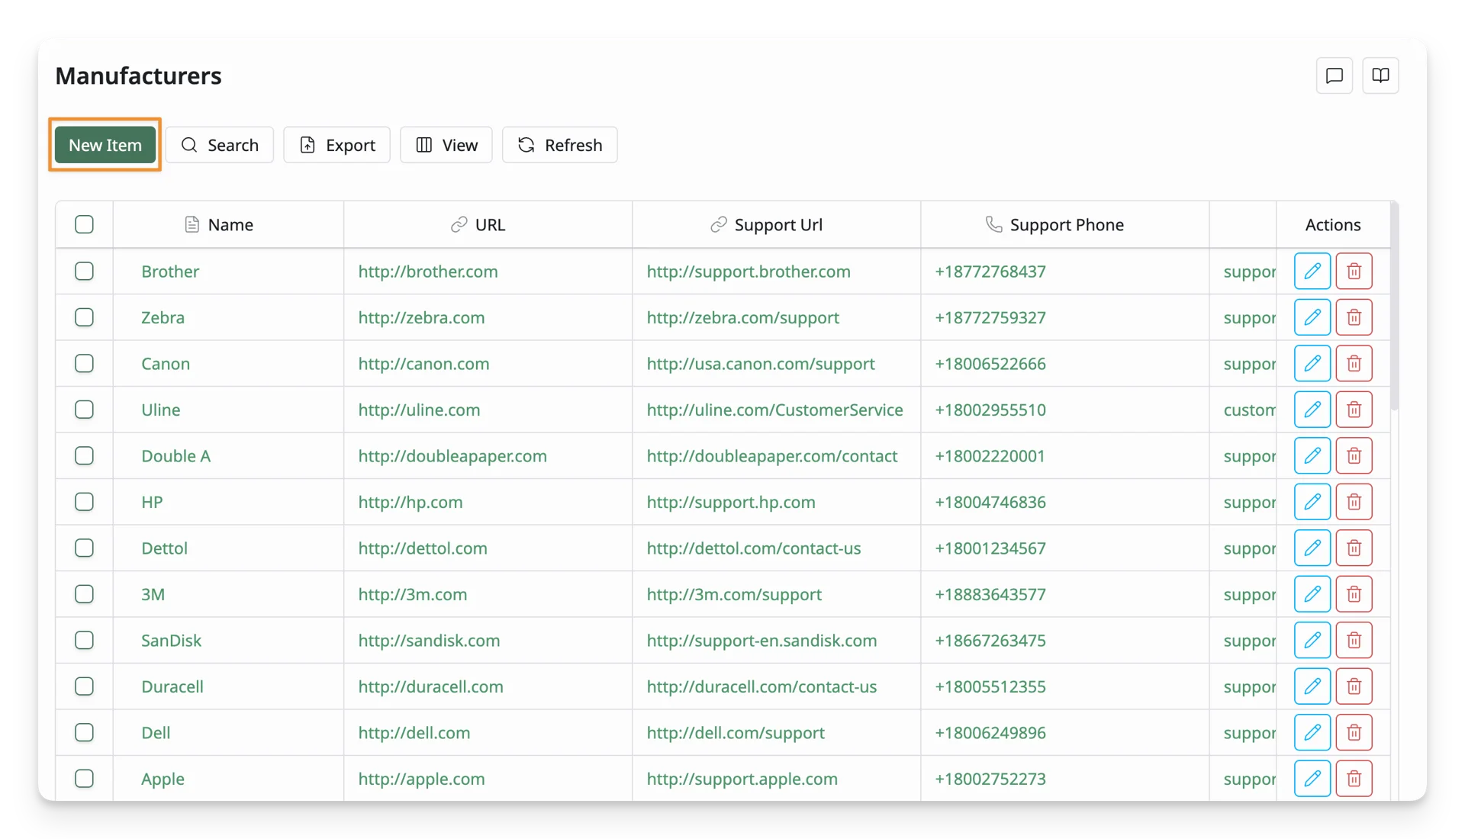Screen dimensions: 1465x839
Task: Delete the Double A manufacturer row
Action: [1354, 455]
